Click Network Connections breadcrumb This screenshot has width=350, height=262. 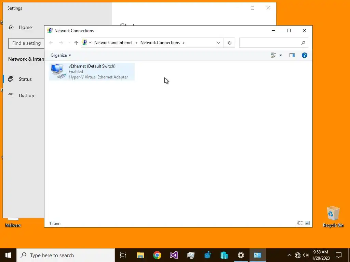160,43
